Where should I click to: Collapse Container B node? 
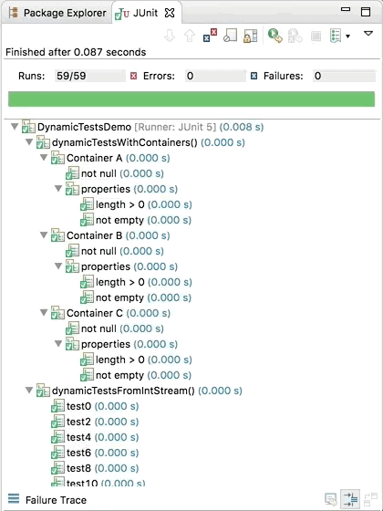(44, 235)
